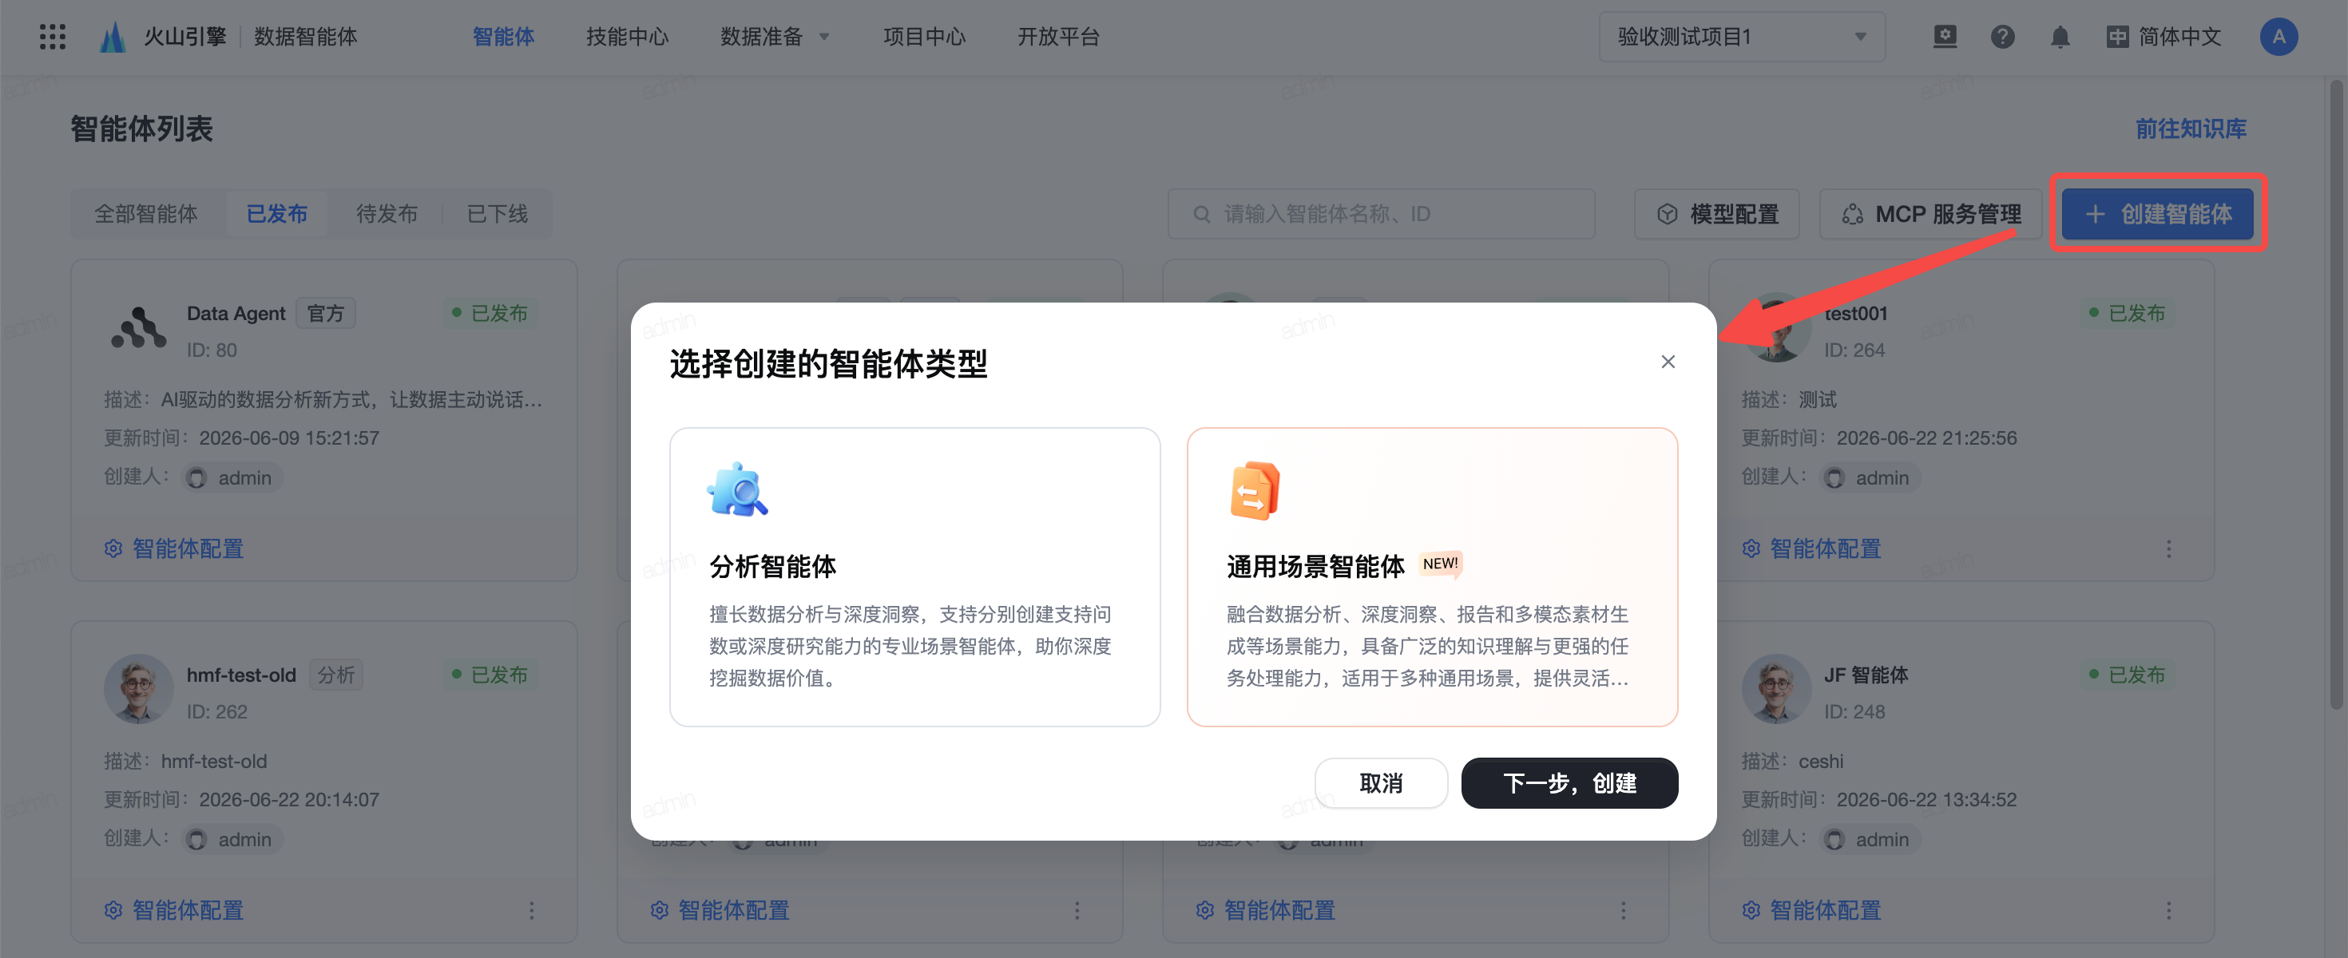Click admin creator chip on Data Agent
Image resolution: width=2348 pixels, height=958 pixels.
pos(232,477)
